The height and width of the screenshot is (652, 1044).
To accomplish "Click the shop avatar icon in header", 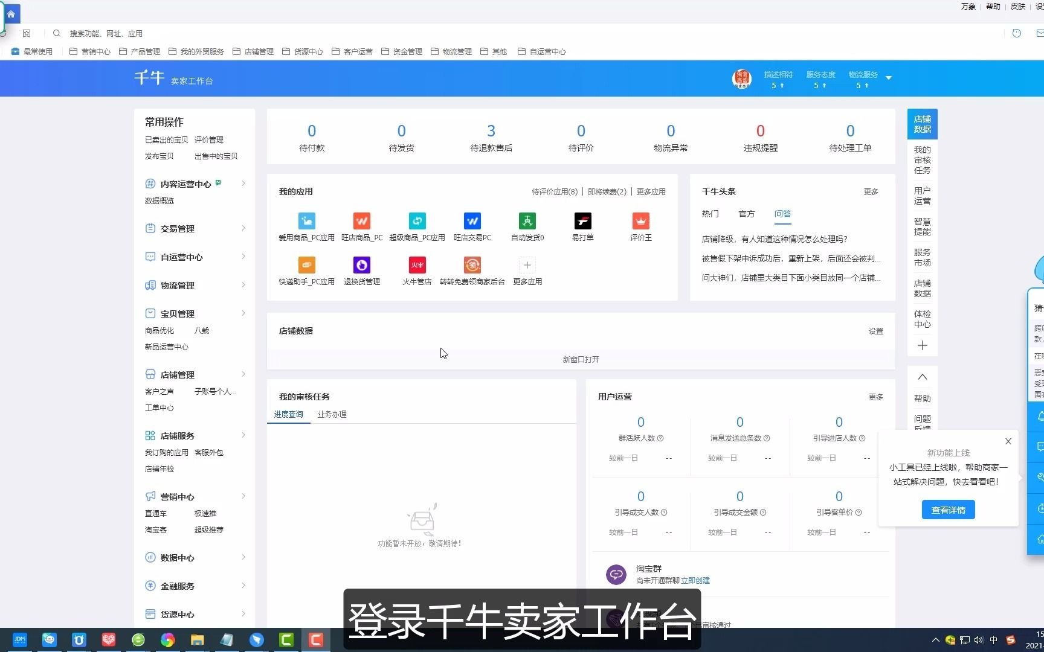I will coord(742,78).
